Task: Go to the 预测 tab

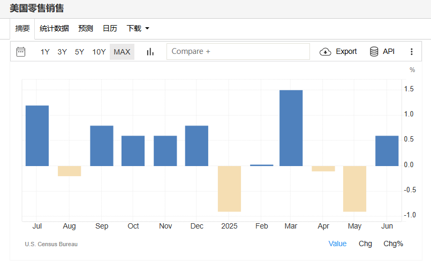Action: [86, 28]
